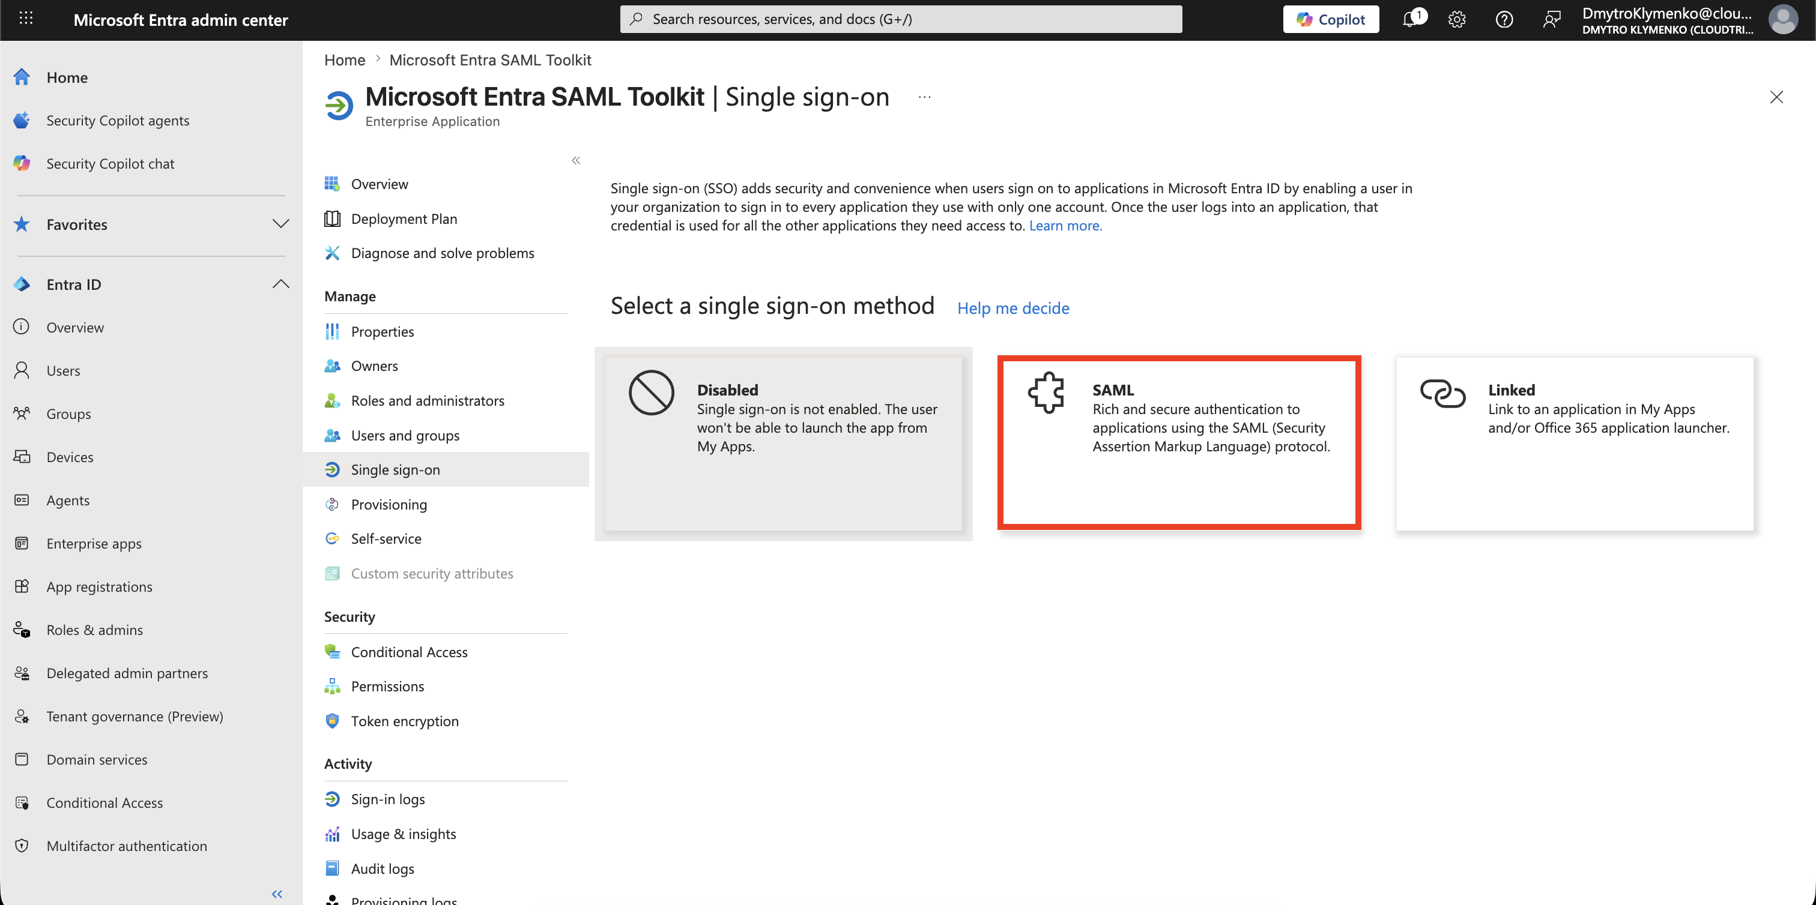1816x905 pixels.
Task: Open the user account avatar
Action: pyautogui.click(x=1783, y=19)
